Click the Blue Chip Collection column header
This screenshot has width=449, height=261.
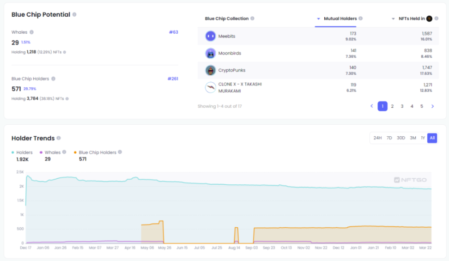pos(227,18)
